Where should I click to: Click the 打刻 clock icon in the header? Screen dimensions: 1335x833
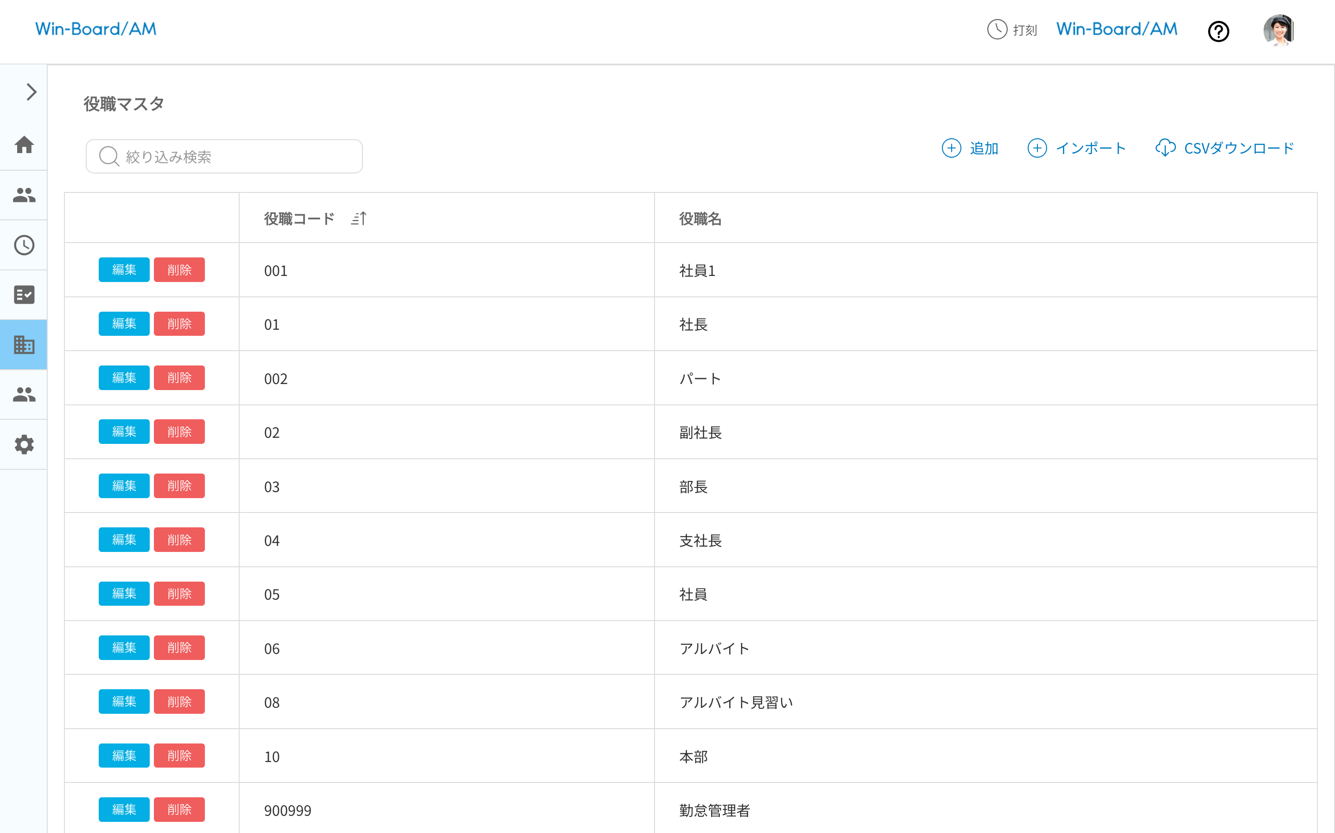point(997,30)
